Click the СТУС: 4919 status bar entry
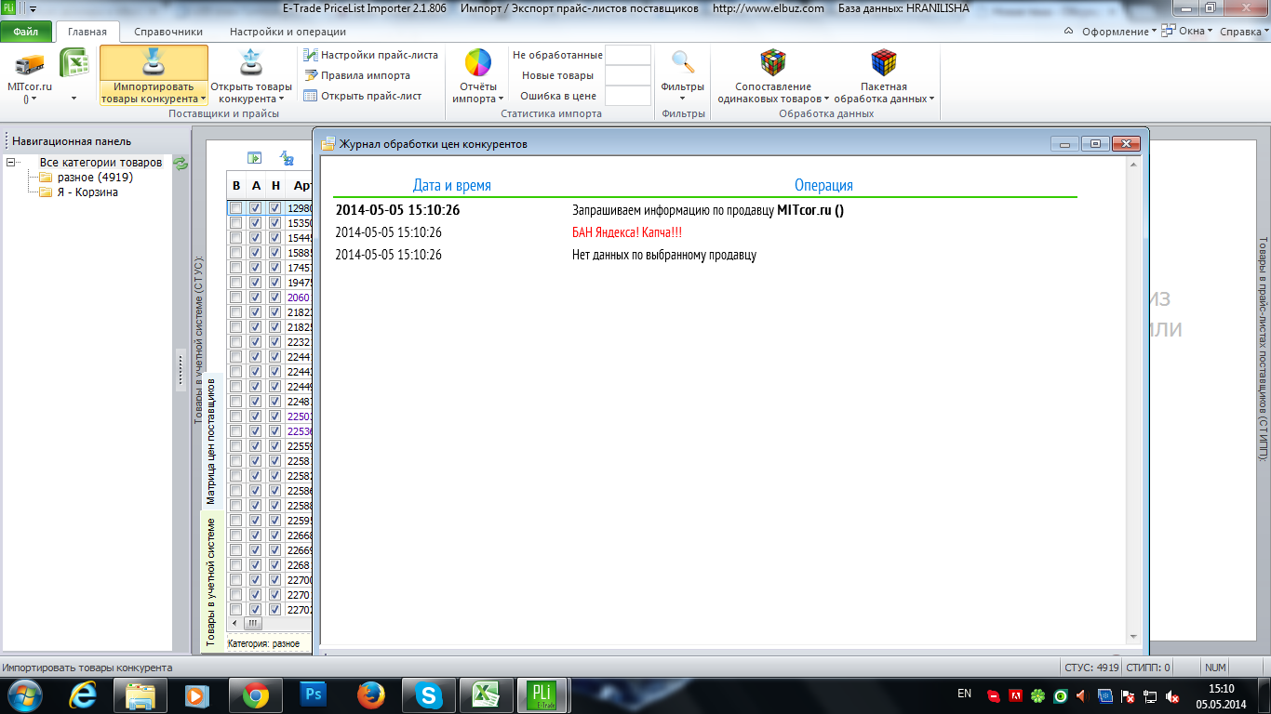The height and width of the screenshot is (714, 1271). click(x=1091, y=668)
